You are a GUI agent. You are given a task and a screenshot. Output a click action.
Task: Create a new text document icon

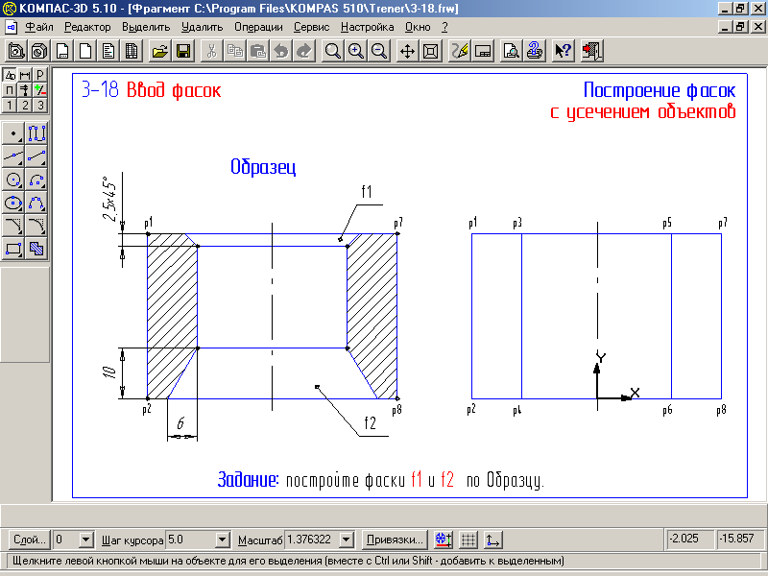coord(108,51)
